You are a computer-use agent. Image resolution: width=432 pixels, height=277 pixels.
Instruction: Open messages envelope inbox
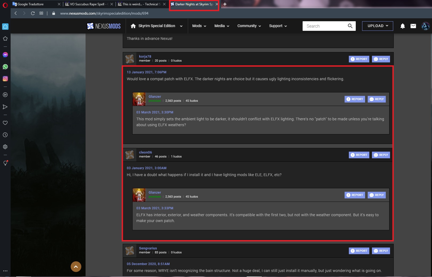click(x=413, y=26)
